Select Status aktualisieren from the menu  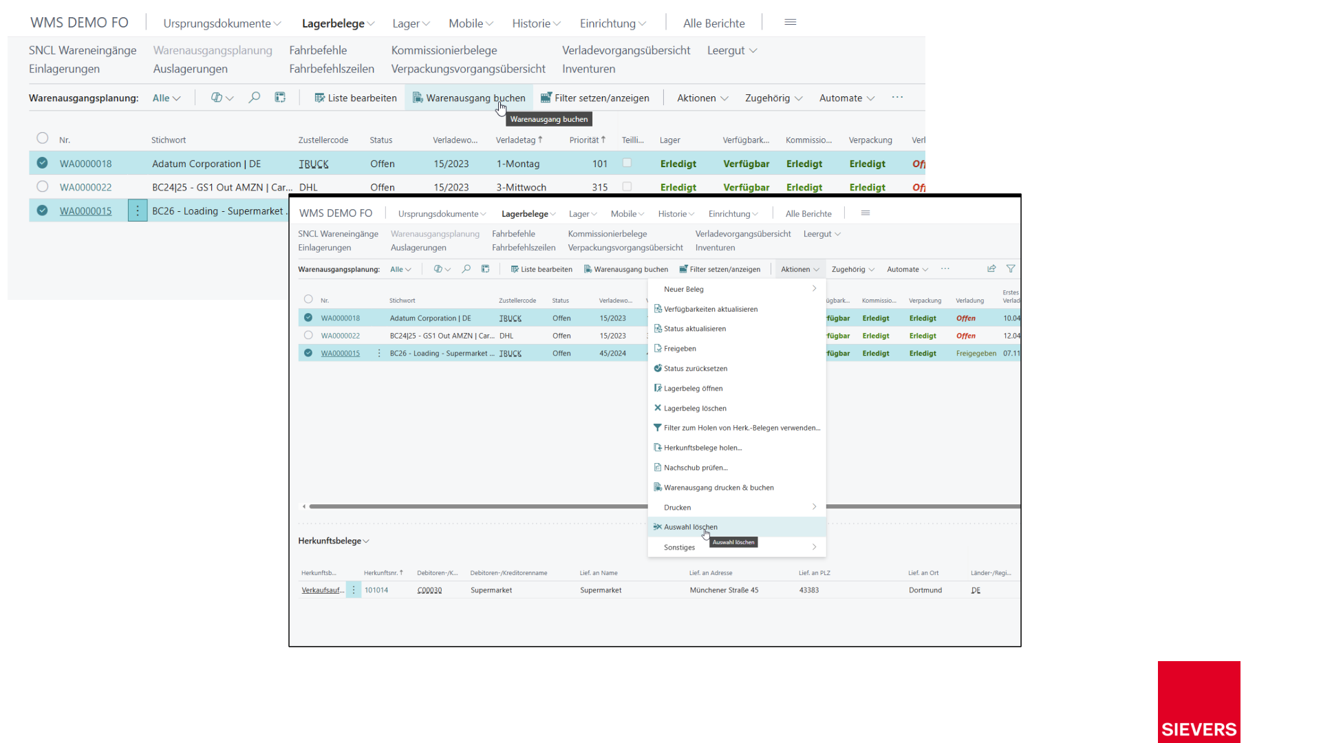tap(694, 329)
